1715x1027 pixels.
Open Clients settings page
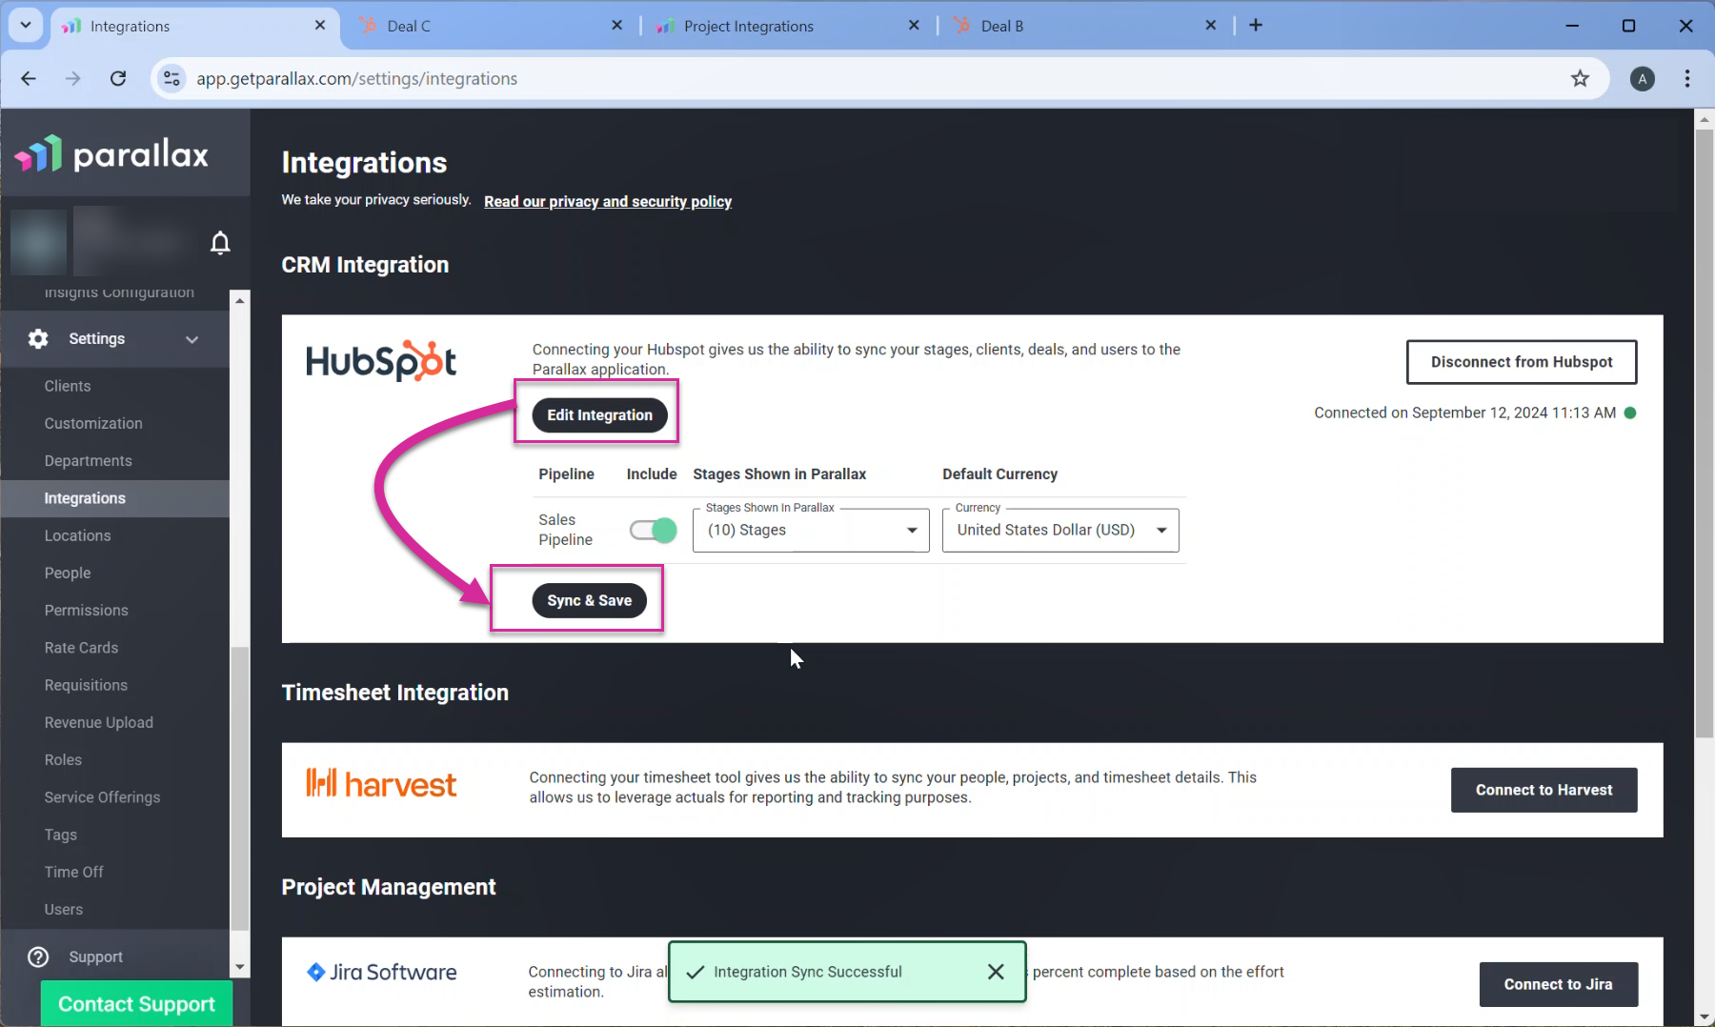(68, 386)
